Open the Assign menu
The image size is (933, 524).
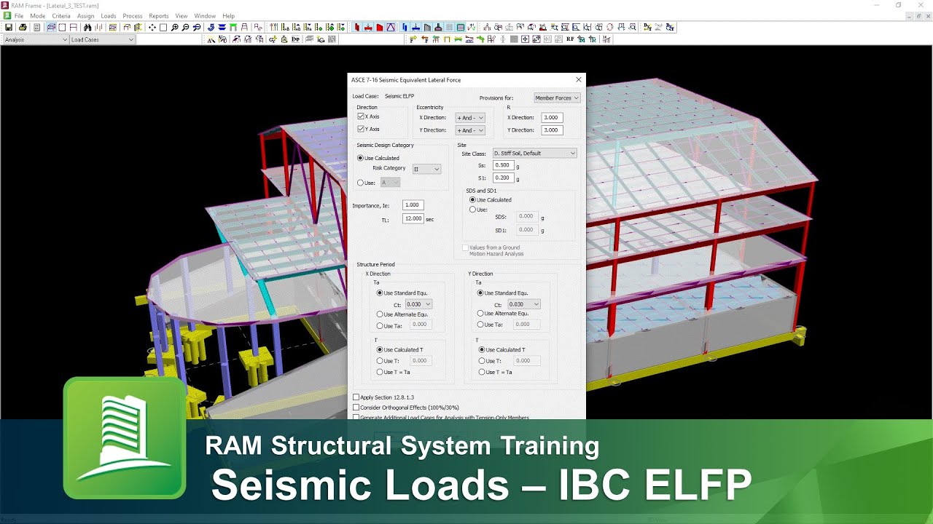pyautogui.click(x=86, y=16)
